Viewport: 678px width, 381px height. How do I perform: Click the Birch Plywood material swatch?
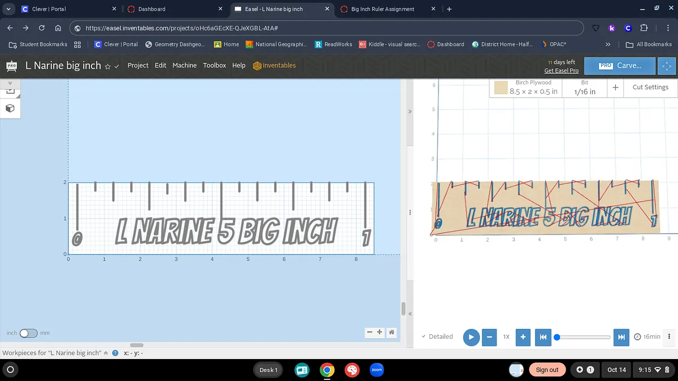[x=501, y=87]
